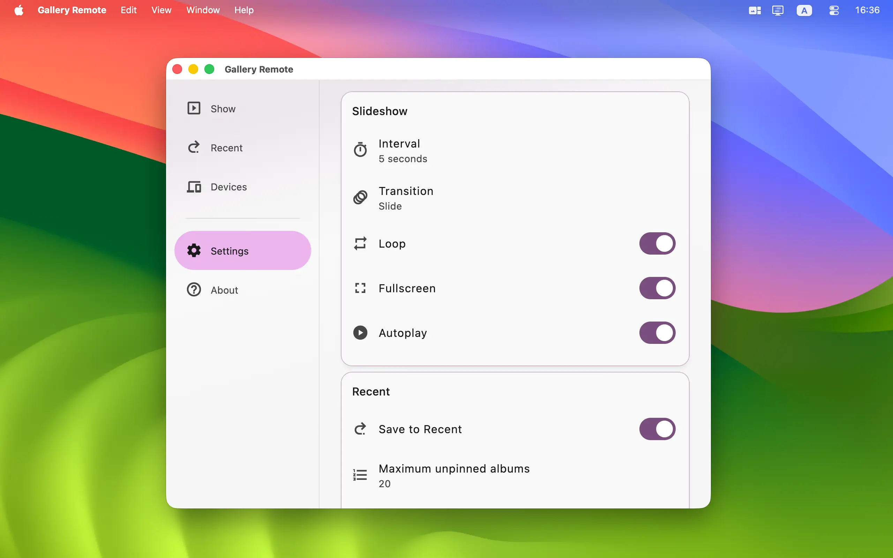Open the Window menu
This screenshot has width=893, height=558.
[203, 10]
